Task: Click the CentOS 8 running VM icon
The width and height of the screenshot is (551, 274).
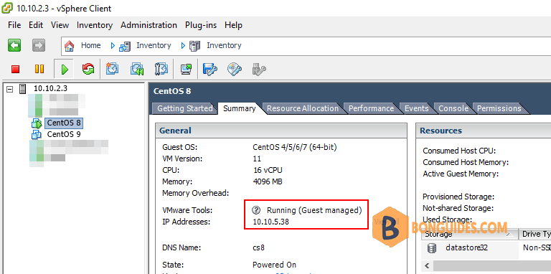Action: (37, 123)
